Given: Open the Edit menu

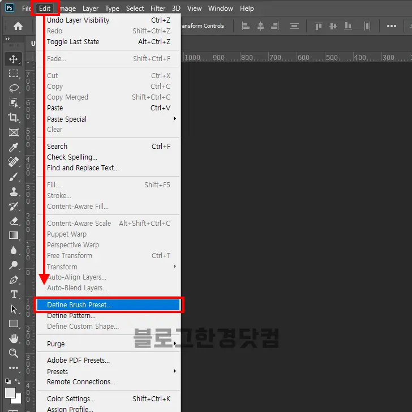Looking at the screenshot, I should point(45,8).
